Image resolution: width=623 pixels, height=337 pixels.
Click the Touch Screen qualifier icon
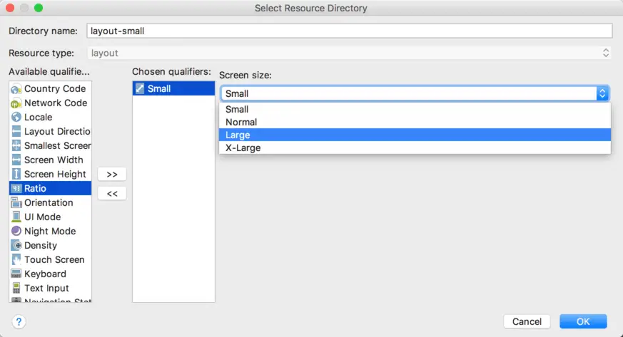16,260
